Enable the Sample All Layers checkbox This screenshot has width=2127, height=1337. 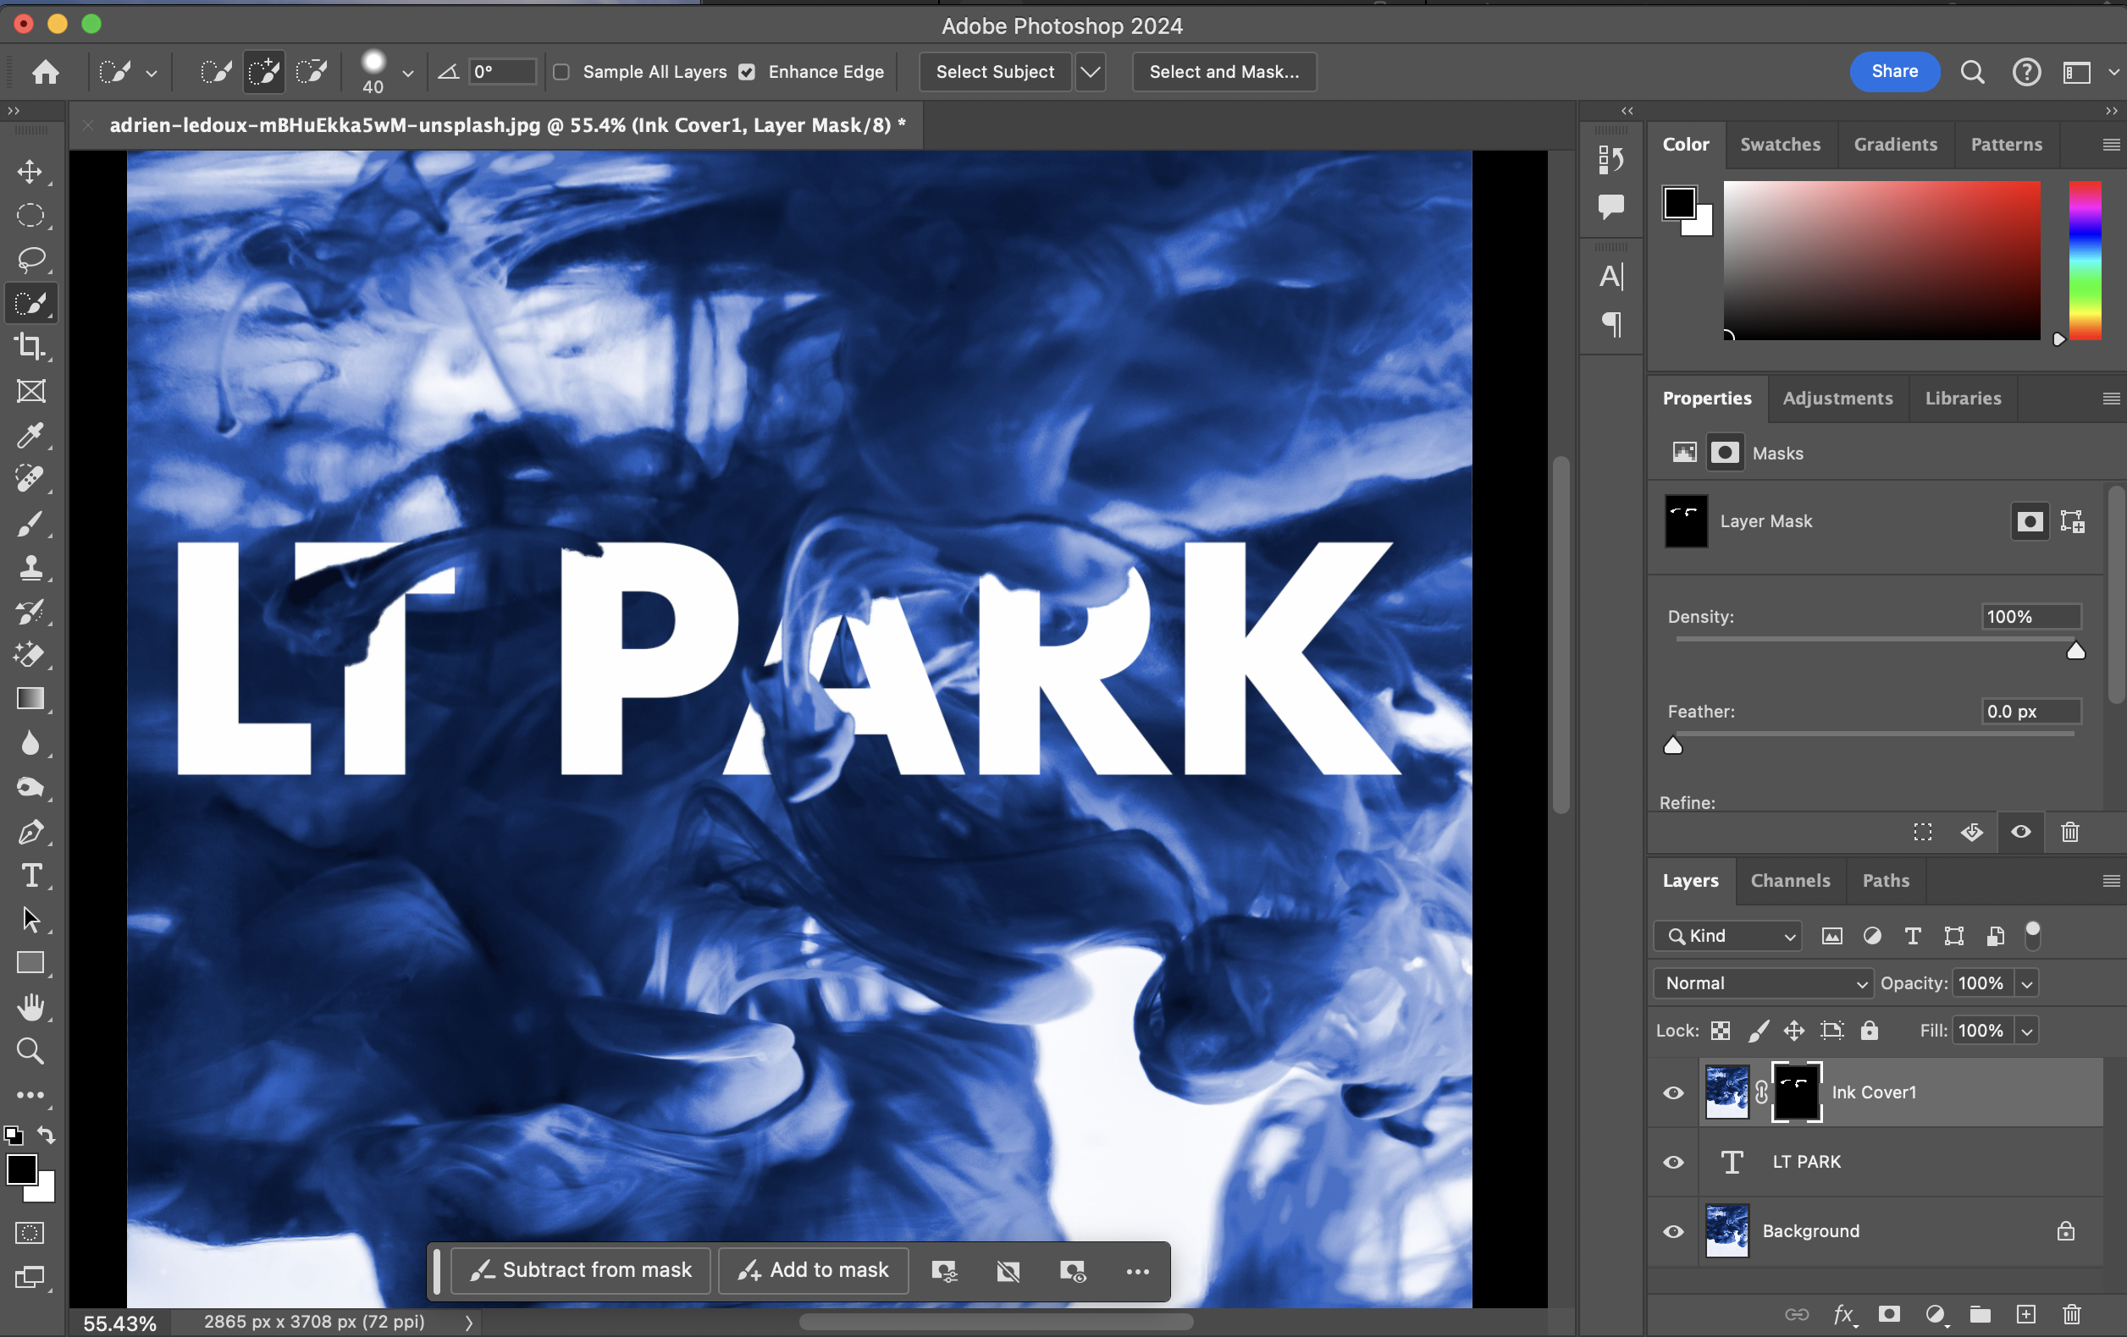point(561,73)
